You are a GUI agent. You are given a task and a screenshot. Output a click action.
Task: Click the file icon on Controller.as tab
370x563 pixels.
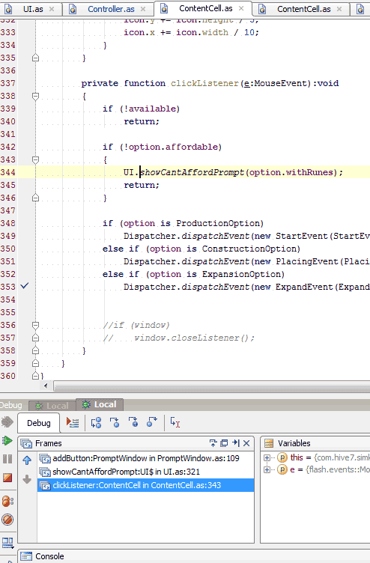point(73,9)
